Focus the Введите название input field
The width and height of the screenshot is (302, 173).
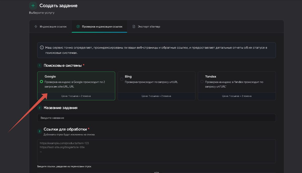(x=156, y=118)
